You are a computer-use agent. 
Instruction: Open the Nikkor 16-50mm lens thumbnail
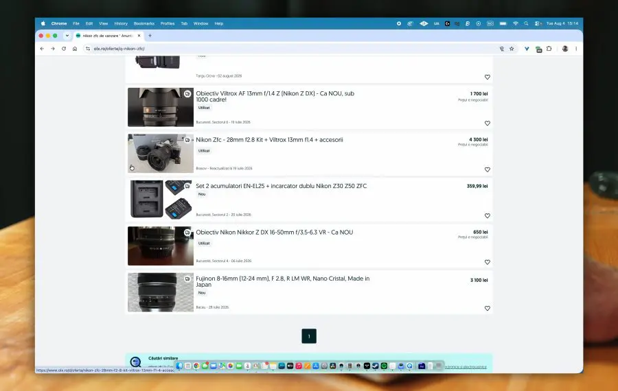tap(161, 246)
